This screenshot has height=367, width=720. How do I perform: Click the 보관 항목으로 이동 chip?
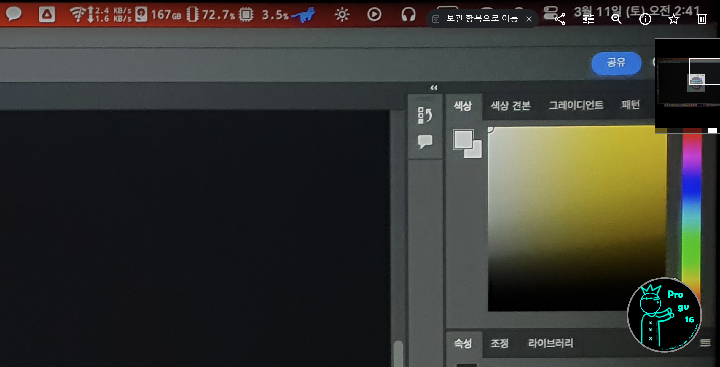482,19
